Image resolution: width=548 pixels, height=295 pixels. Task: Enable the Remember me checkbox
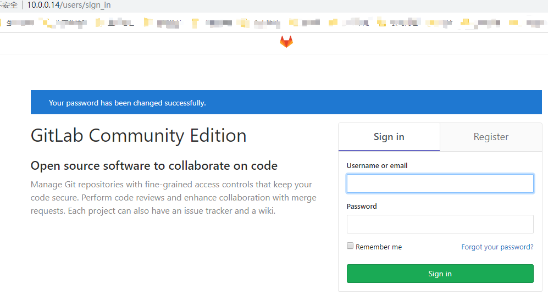coord(350,246)
